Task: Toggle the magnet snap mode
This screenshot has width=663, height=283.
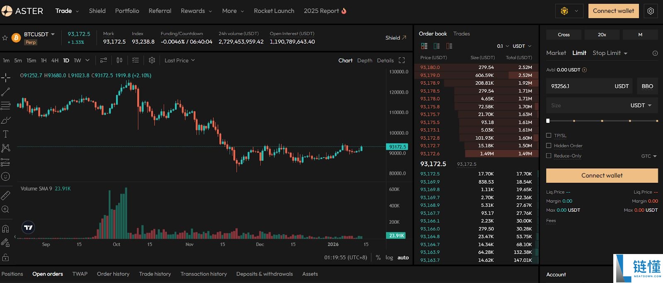Action: pos(6,229)
